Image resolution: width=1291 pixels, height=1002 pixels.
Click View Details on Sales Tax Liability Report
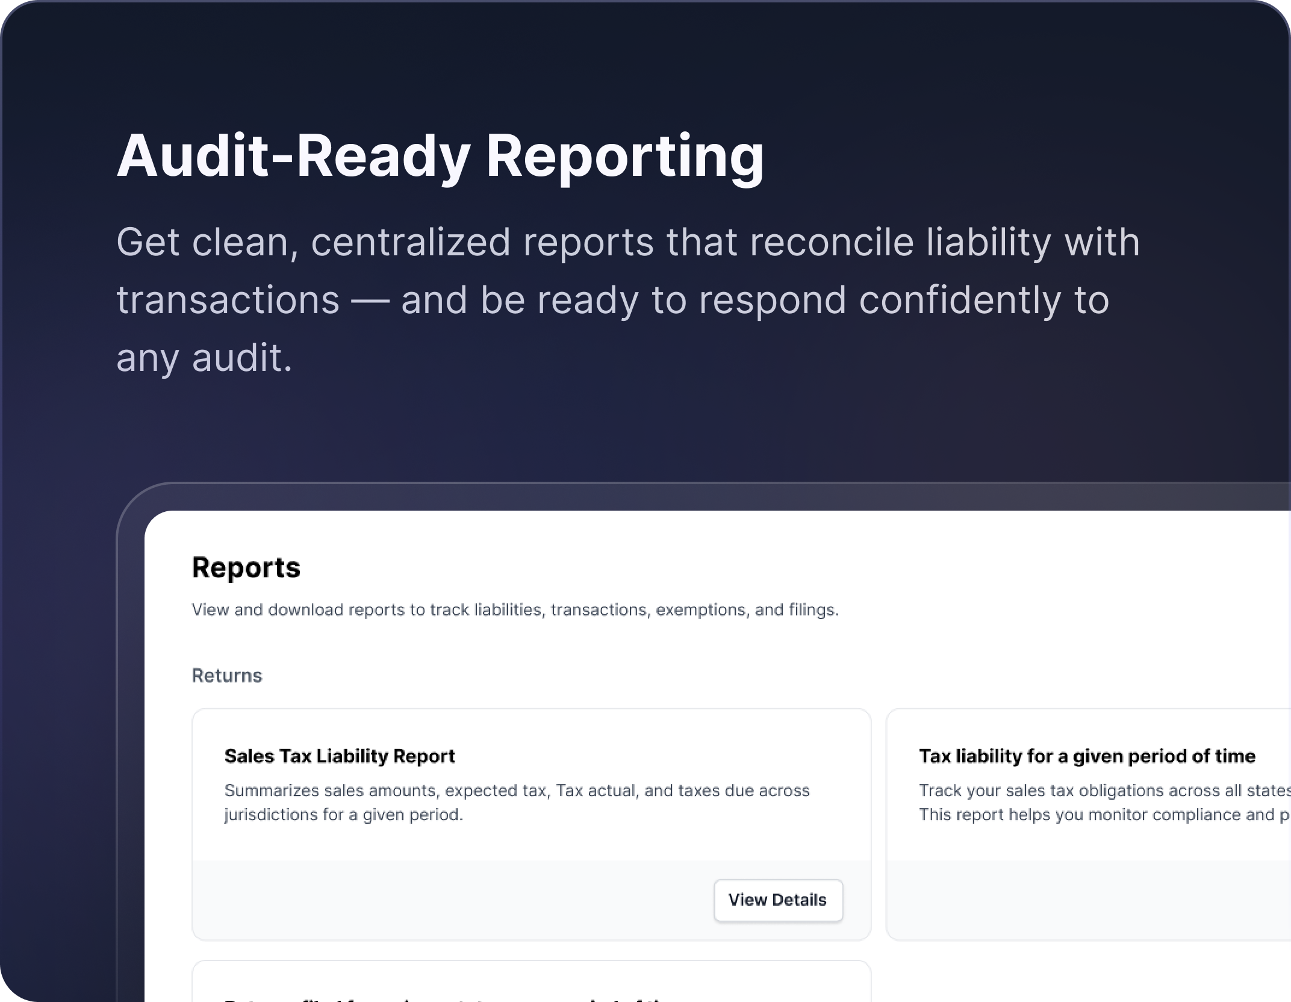point(777,900)
